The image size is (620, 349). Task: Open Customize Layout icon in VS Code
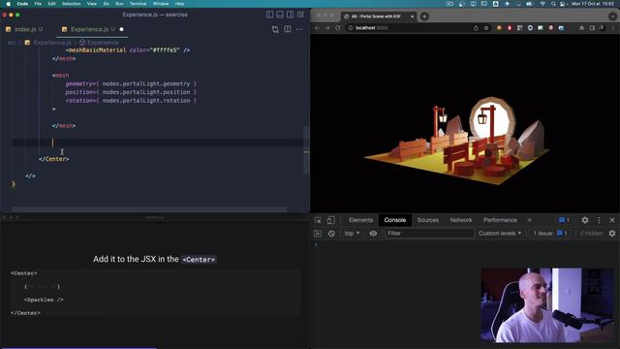pos(301,15)
